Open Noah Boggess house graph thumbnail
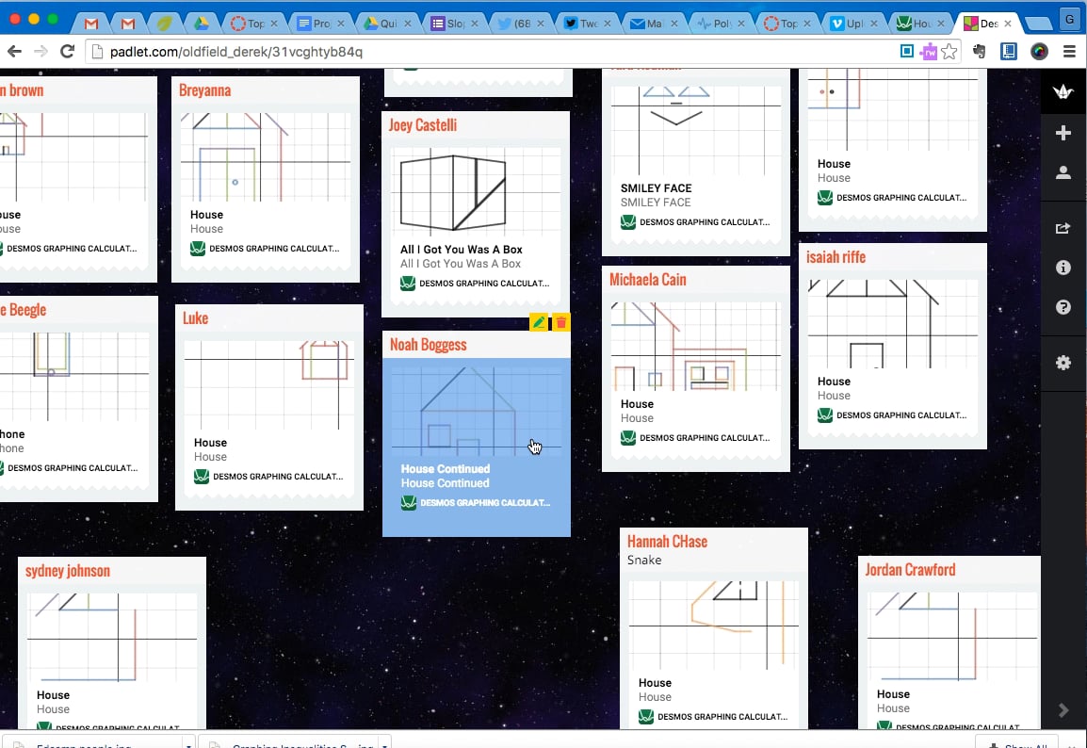Image resolution: width=1087 pixels, height=748 pixels. pyautogui.click(x=477, y=412)
